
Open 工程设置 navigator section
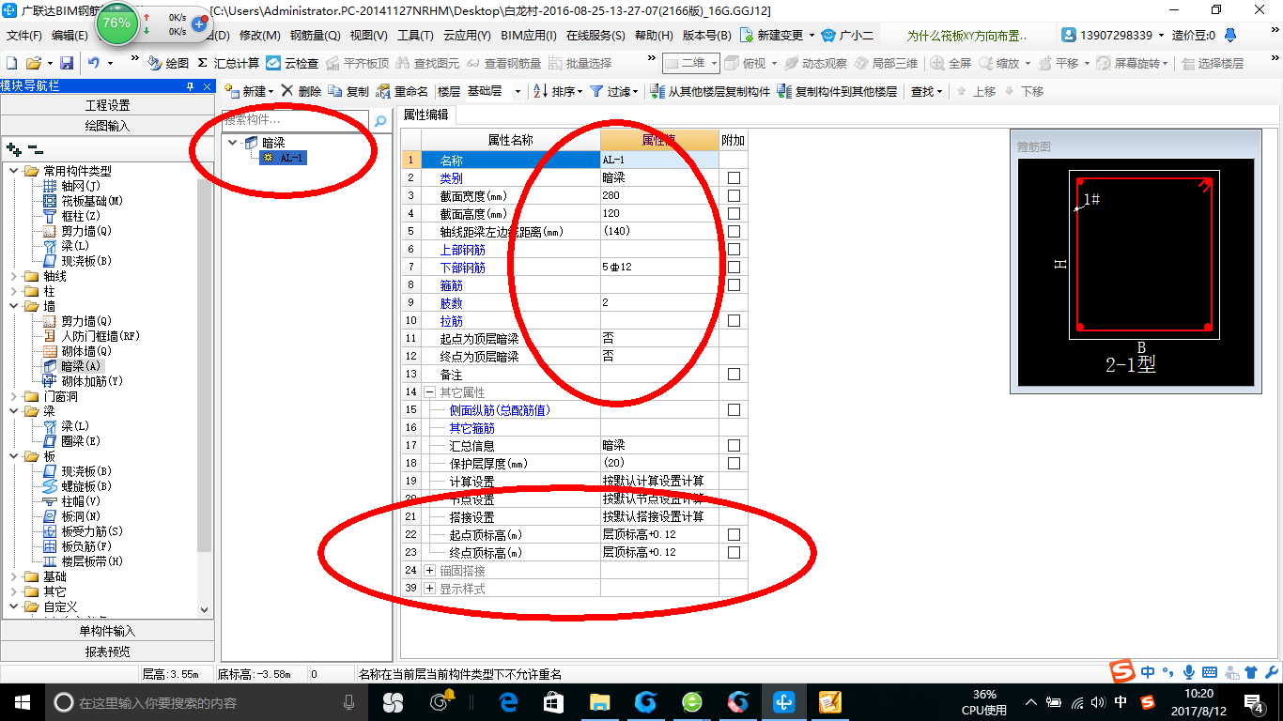[107, 105]
